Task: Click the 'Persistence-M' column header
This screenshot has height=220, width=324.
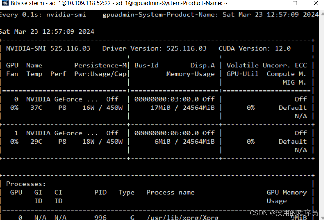Action: (101, 65)
